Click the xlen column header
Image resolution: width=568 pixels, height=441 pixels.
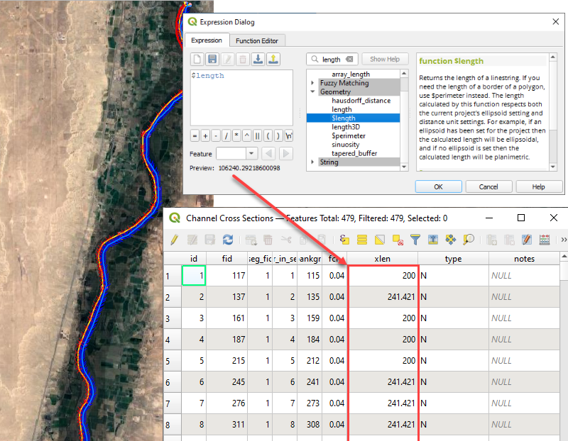tap(383, 259)
